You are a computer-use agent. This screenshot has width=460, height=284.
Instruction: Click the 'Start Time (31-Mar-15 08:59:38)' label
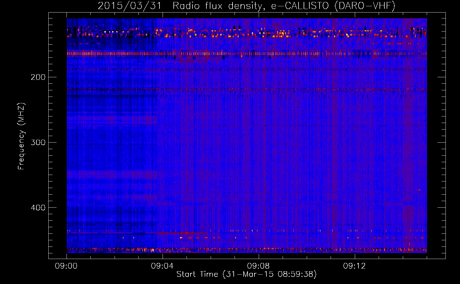246,274
